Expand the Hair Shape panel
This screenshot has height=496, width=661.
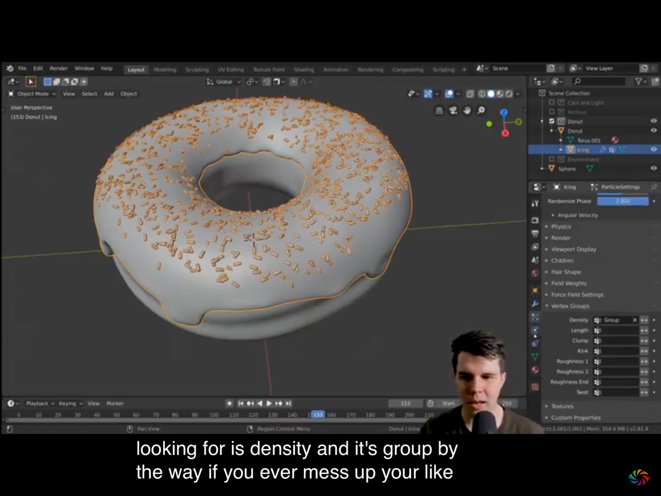tap(565, 272)
